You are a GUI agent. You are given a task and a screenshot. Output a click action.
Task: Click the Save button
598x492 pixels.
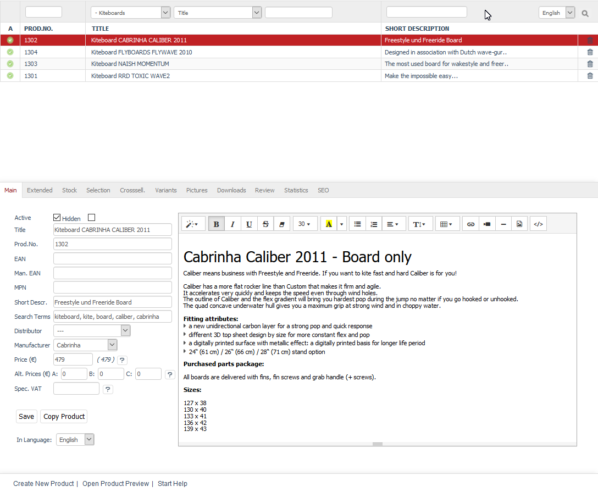(26, 417)
